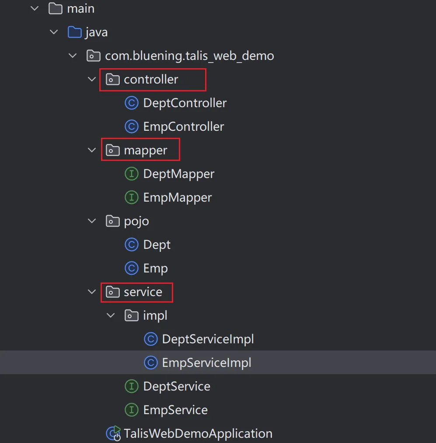The height and width of the screenshot is (443, 436).
Task: Collapse the mapper package chevron
Action: click(92, 150)
